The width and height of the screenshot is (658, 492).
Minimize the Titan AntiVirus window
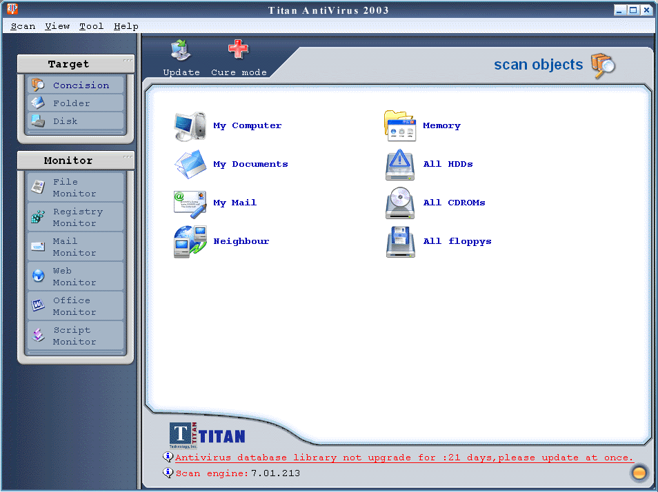pos(620,10)
